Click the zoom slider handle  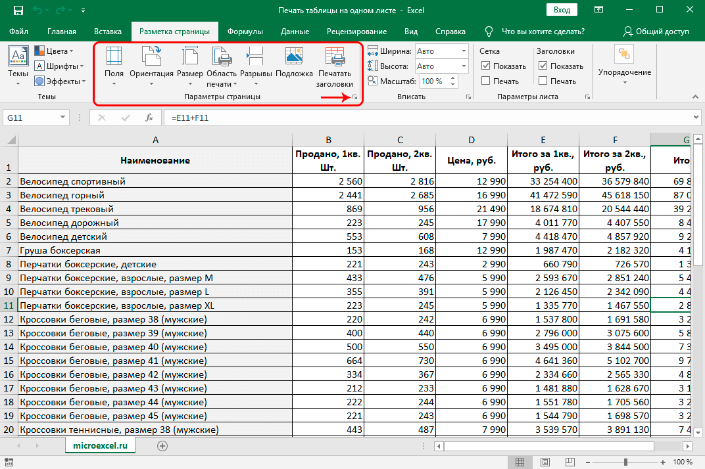point(625,462)
